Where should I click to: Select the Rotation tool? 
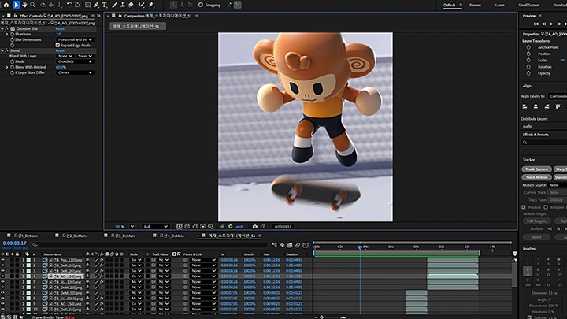[69, 5]
